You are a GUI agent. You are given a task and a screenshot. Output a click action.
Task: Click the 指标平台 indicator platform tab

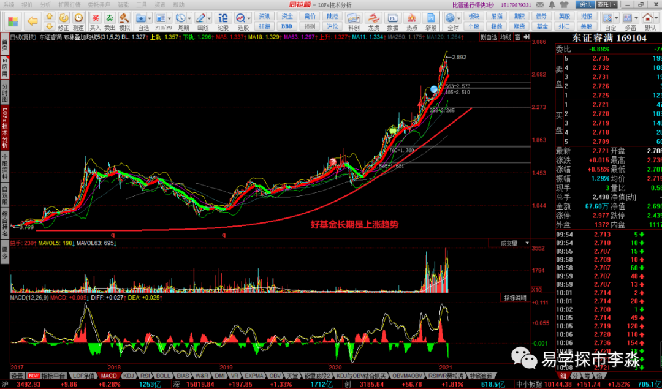(x=47, y=376)
